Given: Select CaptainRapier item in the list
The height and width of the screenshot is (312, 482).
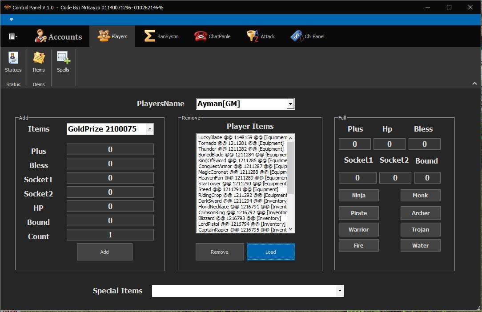Looking at the screenshot, I should click(x=242, y=230).
